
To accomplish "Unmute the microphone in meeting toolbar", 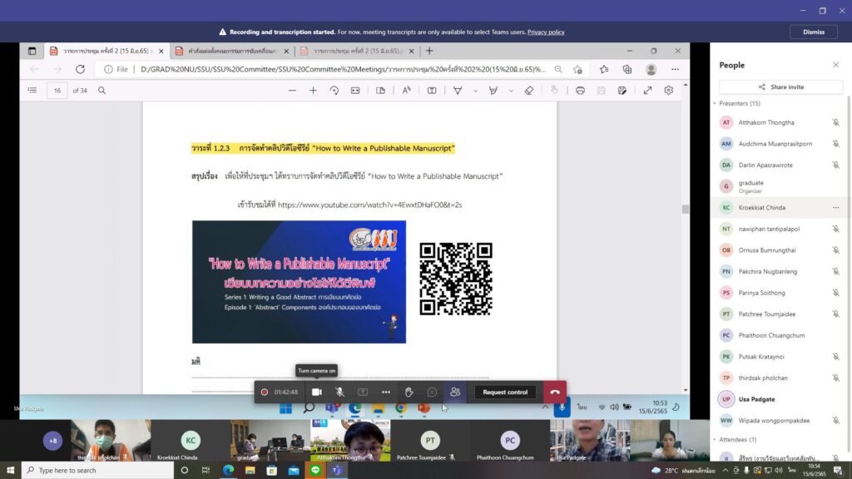I will click(x=339, y=393).
